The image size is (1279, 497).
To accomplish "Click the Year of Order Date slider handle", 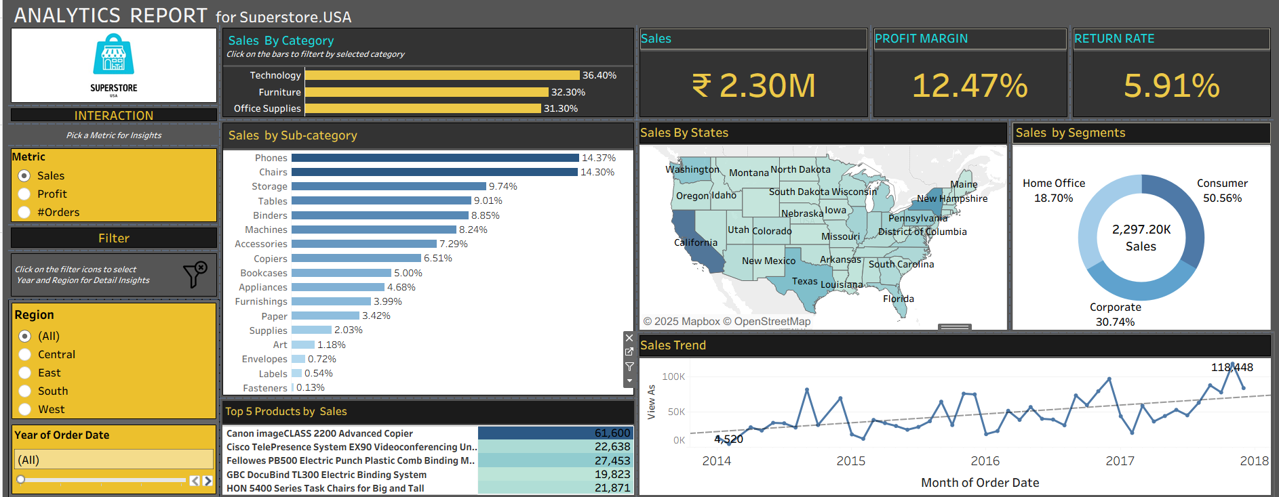I will tap(21, 480).
